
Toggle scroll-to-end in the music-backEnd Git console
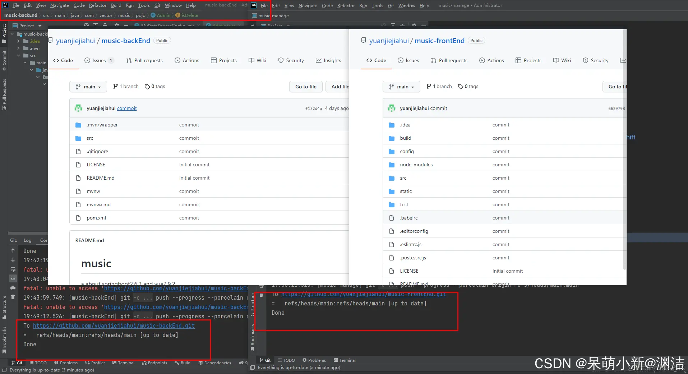(x=13, y=278)
